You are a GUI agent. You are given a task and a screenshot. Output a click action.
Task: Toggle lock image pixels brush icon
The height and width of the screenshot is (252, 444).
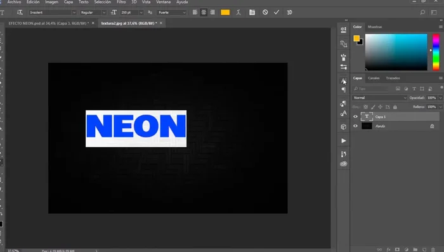pyautogui.click(x=373, y=107)
